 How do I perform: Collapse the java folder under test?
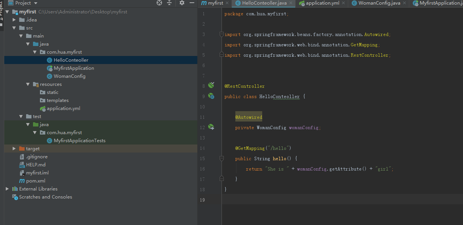[x=28, y=125]
